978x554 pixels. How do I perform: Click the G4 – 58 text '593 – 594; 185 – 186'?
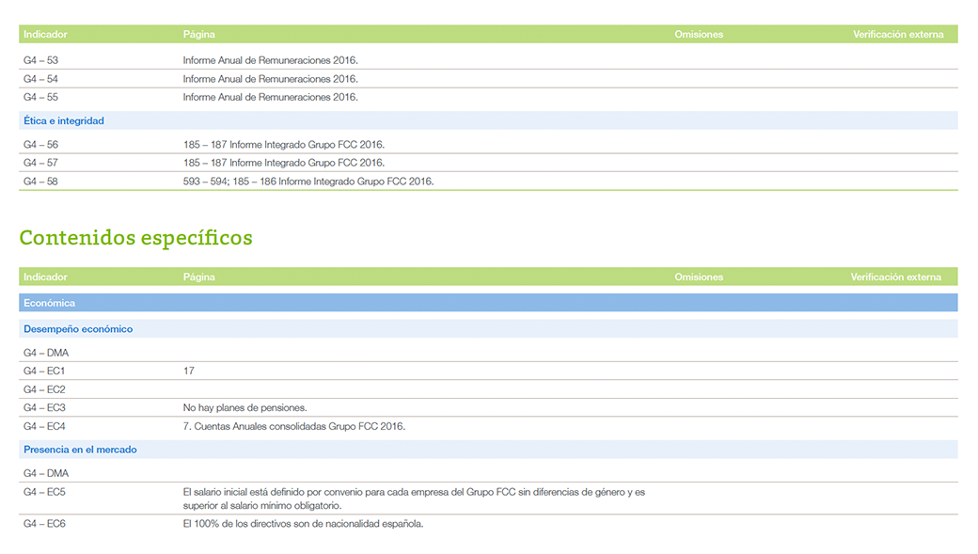pos(229,182)
